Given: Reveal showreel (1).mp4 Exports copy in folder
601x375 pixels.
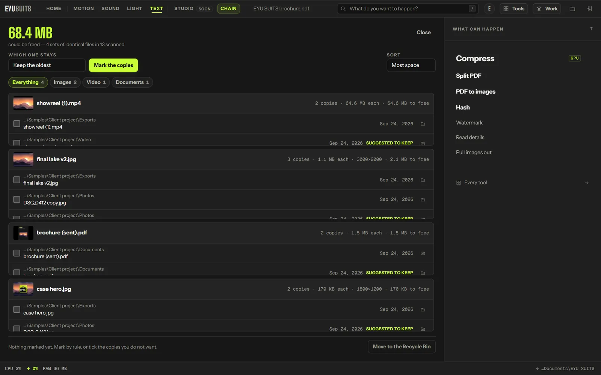Looking at the screenshot, I should point(423,124).
